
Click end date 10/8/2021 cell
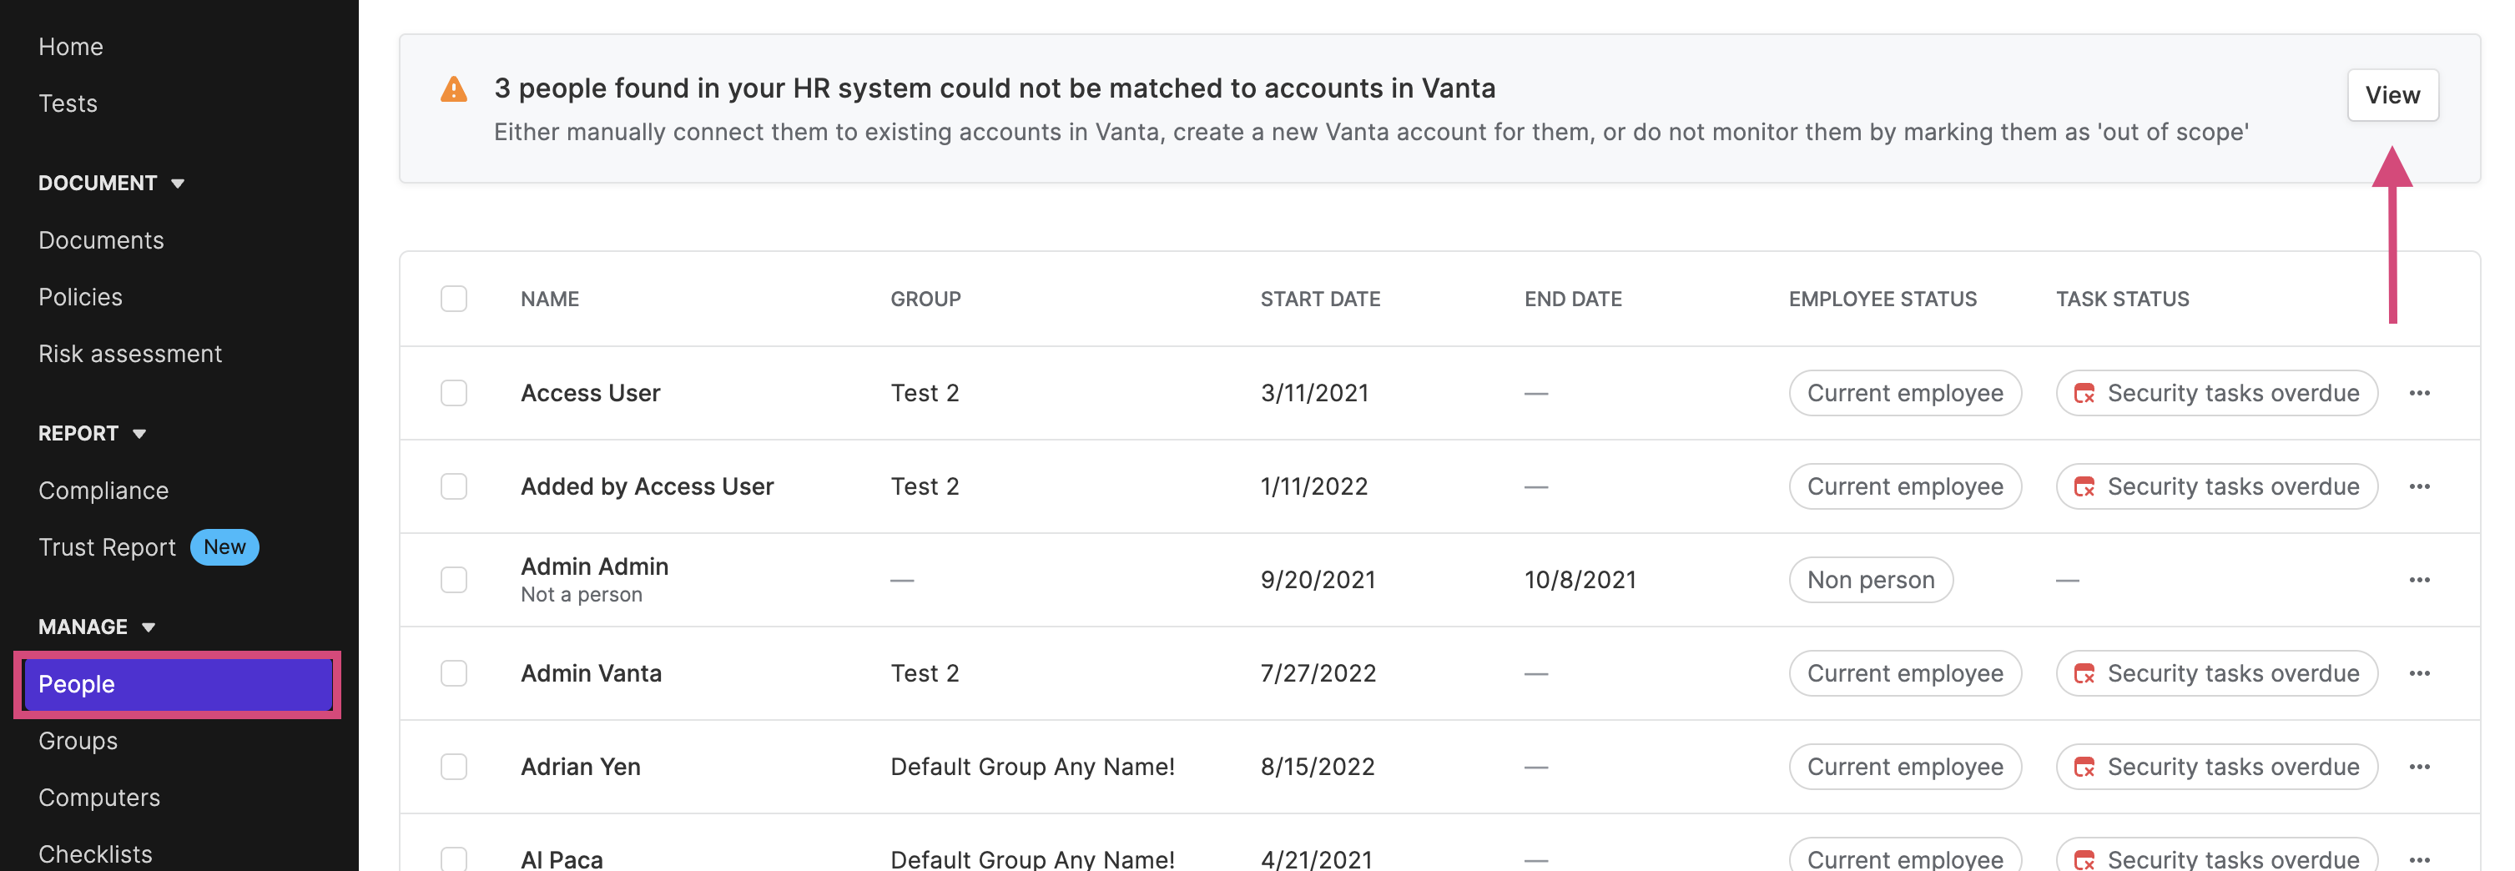1580,580
